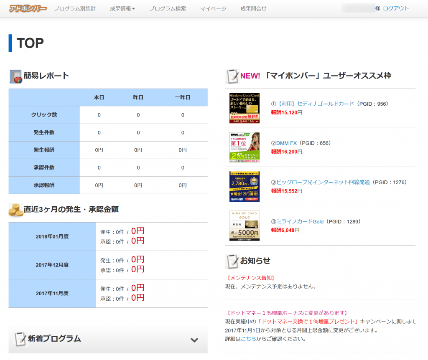
Task: Click the 【メンテナンス告知】 heading
Action: click(251, 278)
